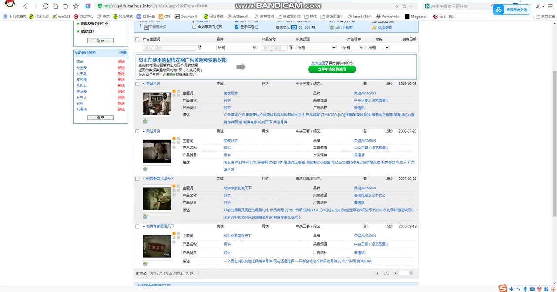Click the 刷新 button in the left panel
This screenshot has width=557, height=292.
101,40
